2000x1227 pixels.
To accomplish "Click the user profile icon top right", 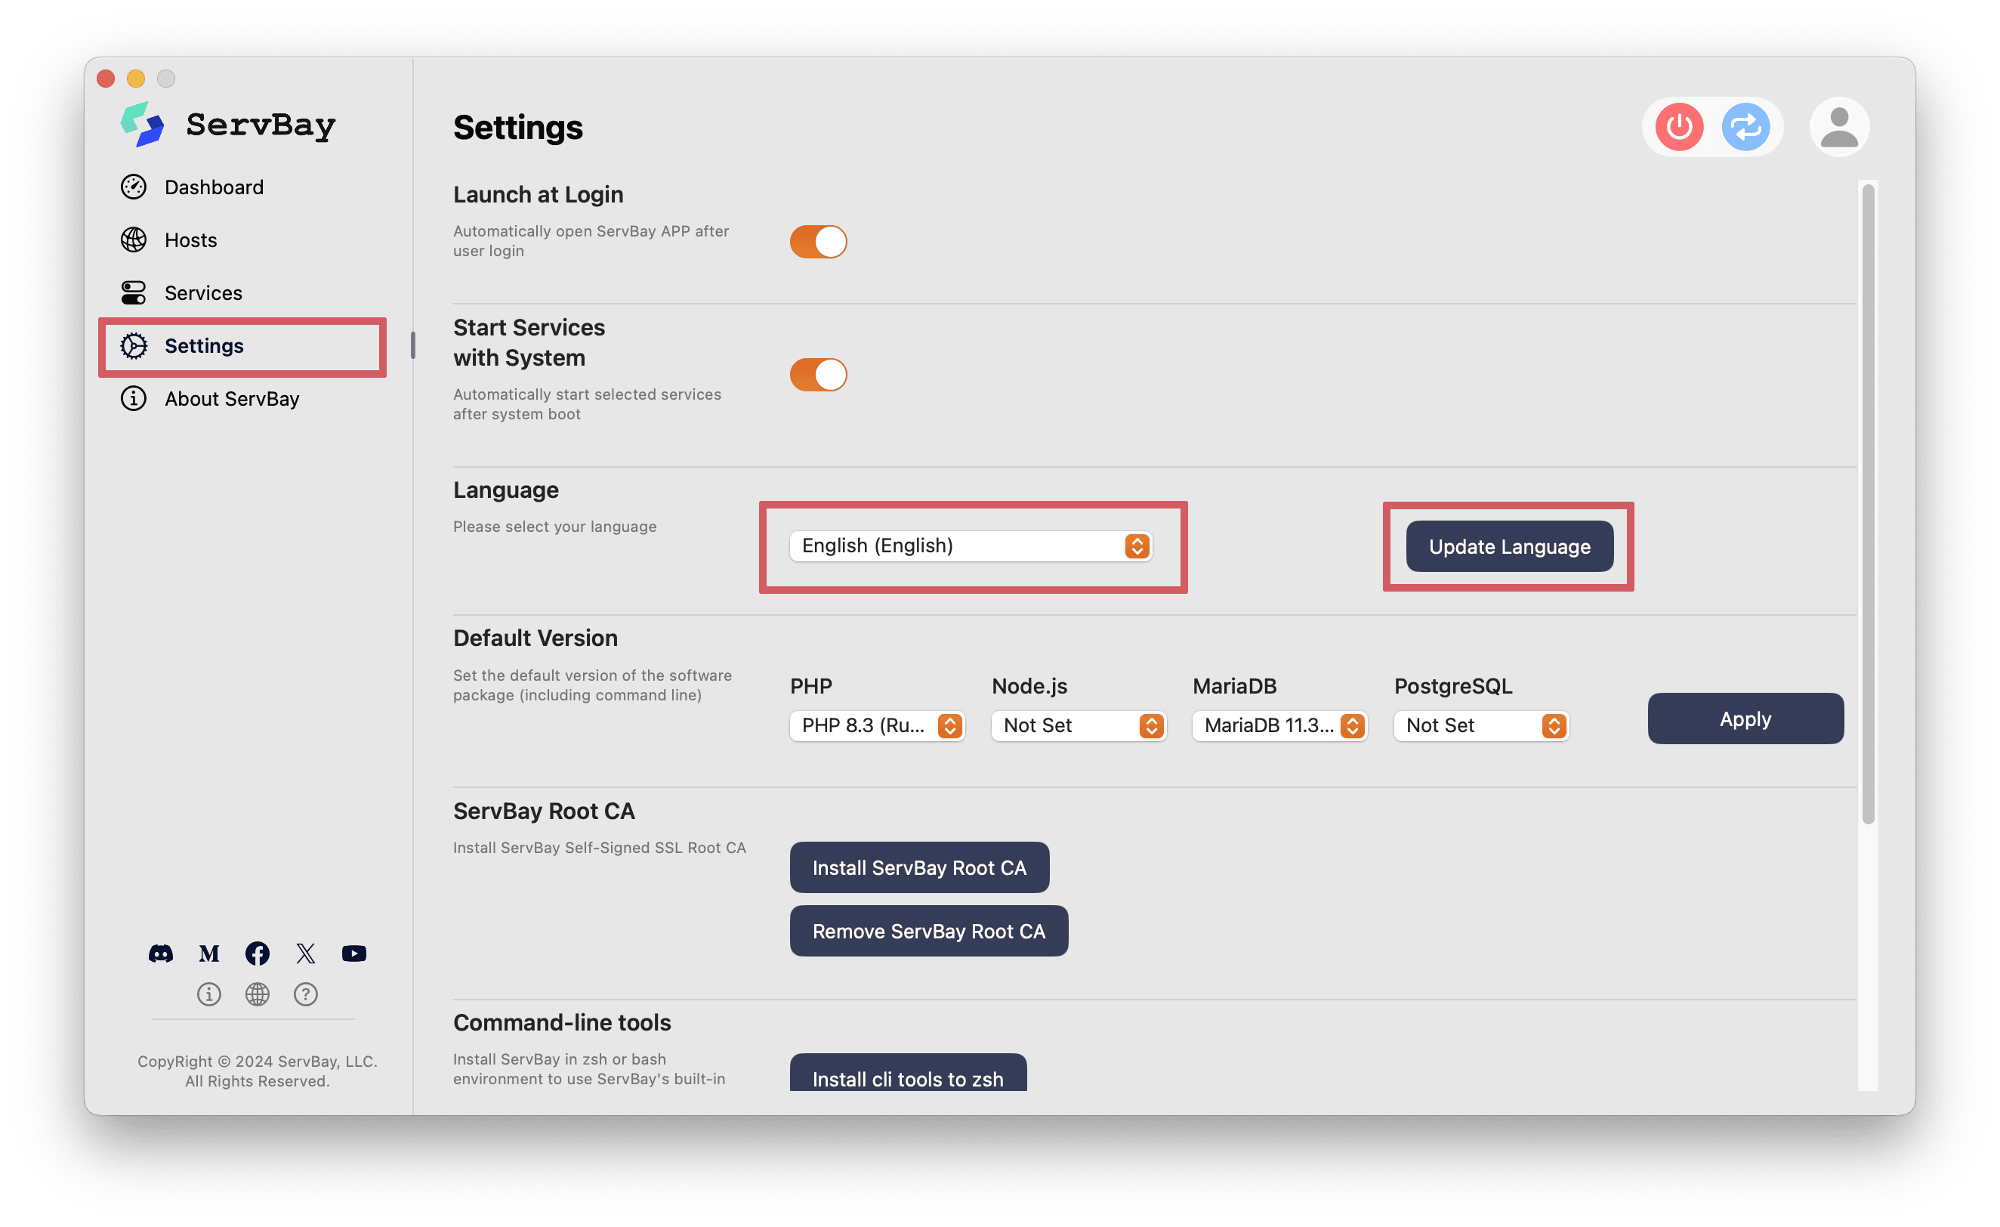I will (1838, 127).
